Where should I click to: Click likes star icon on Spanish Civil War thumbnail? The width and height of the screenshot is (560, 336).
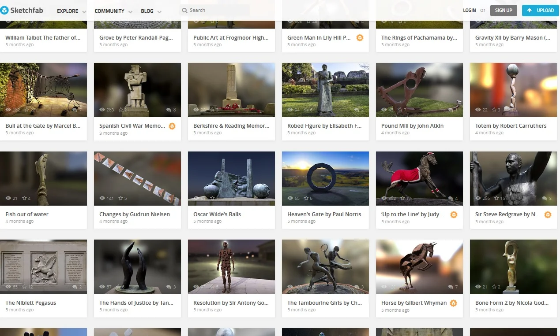tap(120, 110)
